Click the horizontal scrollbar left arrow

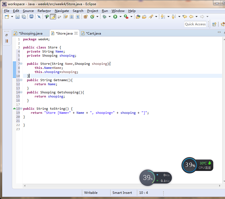pos(25,186)
